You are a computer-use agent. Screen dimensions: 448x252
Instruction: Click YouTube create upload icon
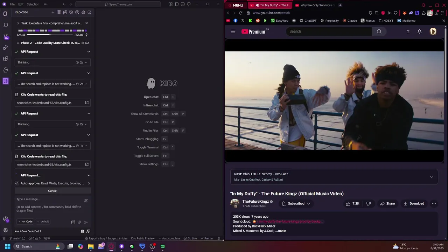(408, 31)
